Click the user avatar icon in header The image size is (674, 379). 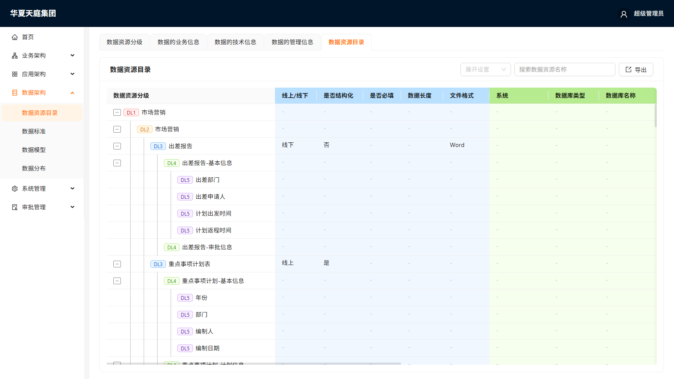pyautogui.click(x=624, y=14)
